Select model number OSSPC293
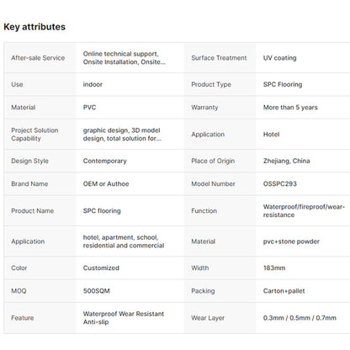 tap(279, 184)
